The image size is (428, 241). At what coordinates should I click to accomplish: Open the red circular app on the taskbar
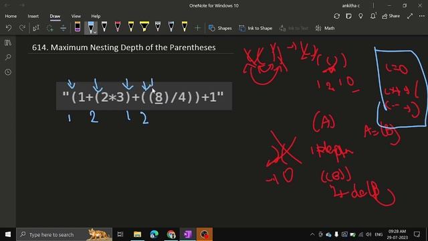pyautogui.click(x=204, y=234)
